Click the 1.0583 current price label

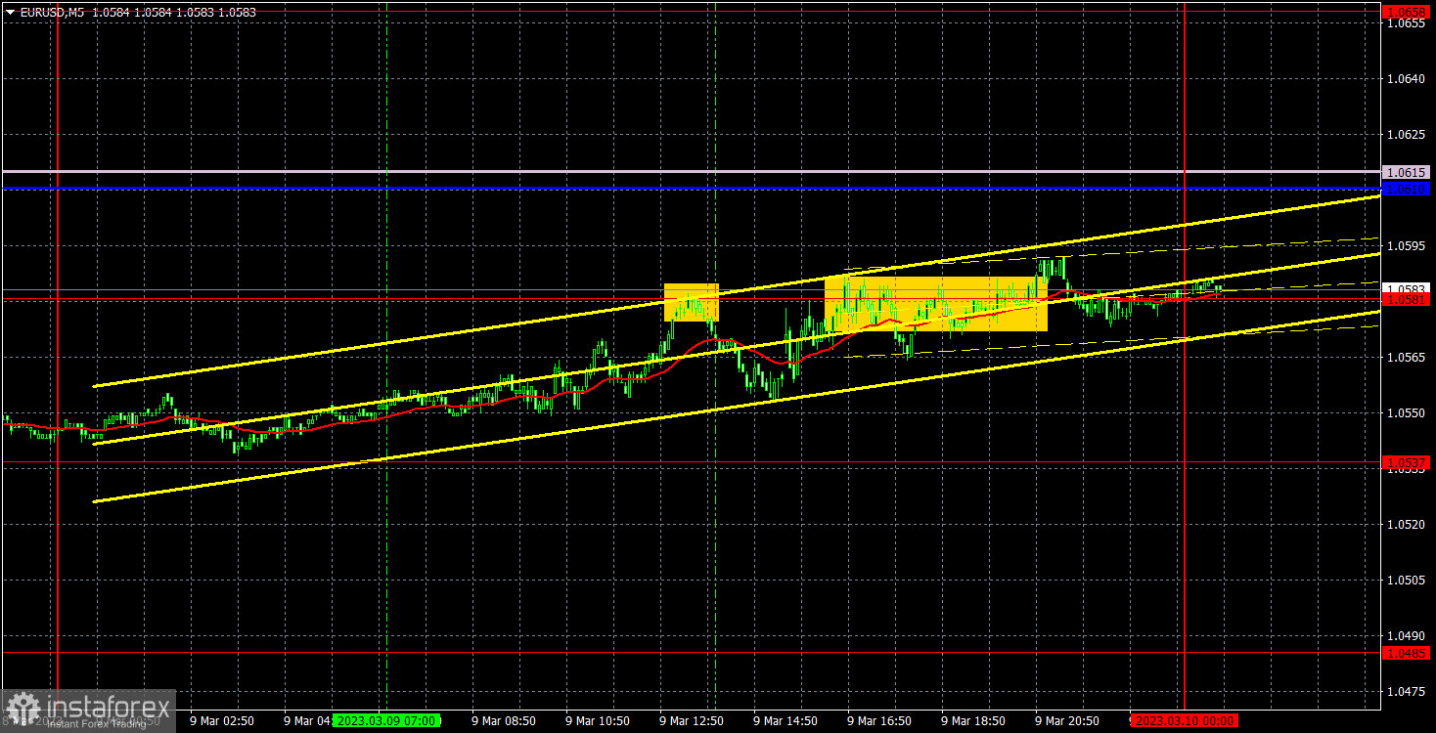click(1408, 289)
